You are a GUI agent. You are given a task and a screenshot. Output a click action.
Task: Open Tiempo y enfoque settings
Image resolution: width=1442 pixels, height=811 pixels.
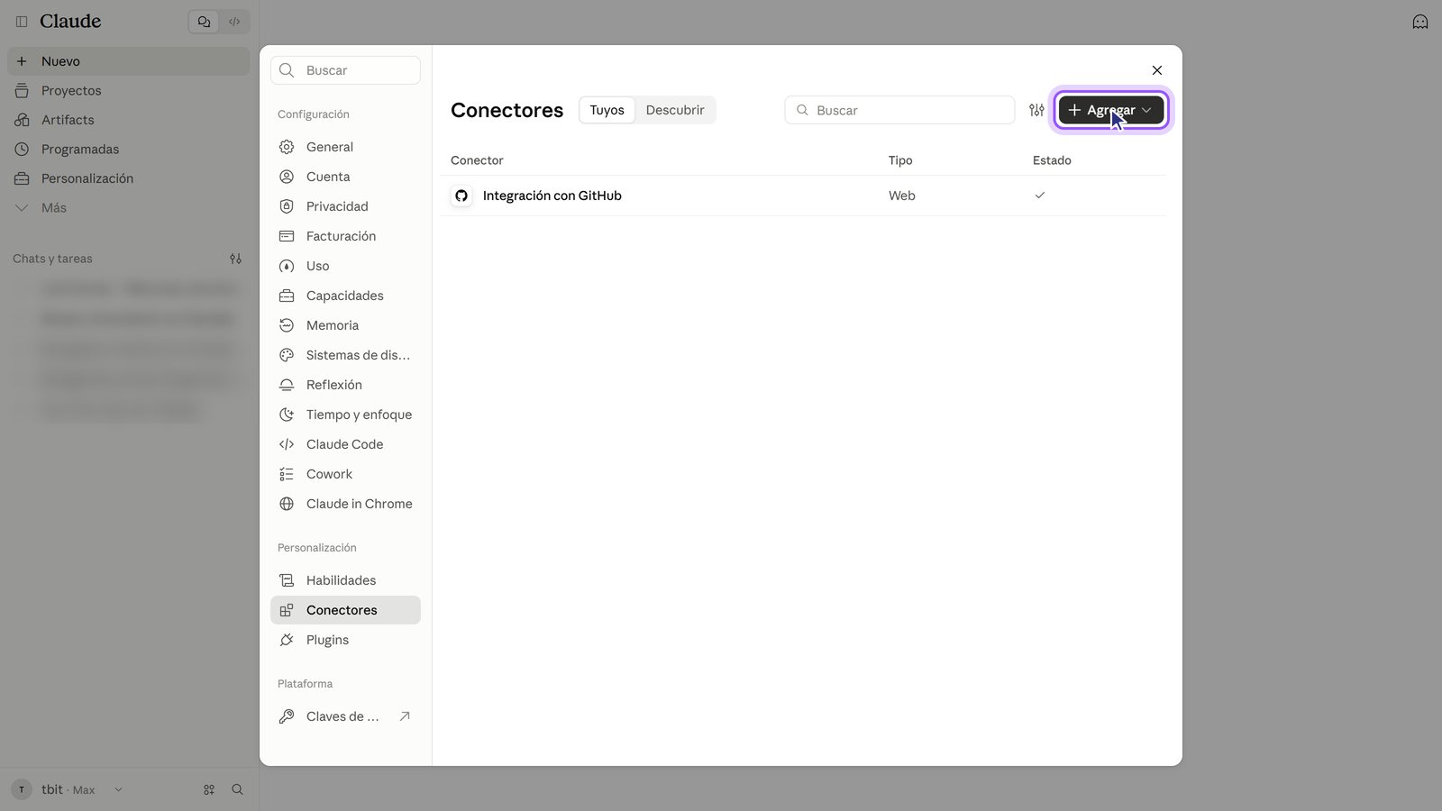pos(345,415)
